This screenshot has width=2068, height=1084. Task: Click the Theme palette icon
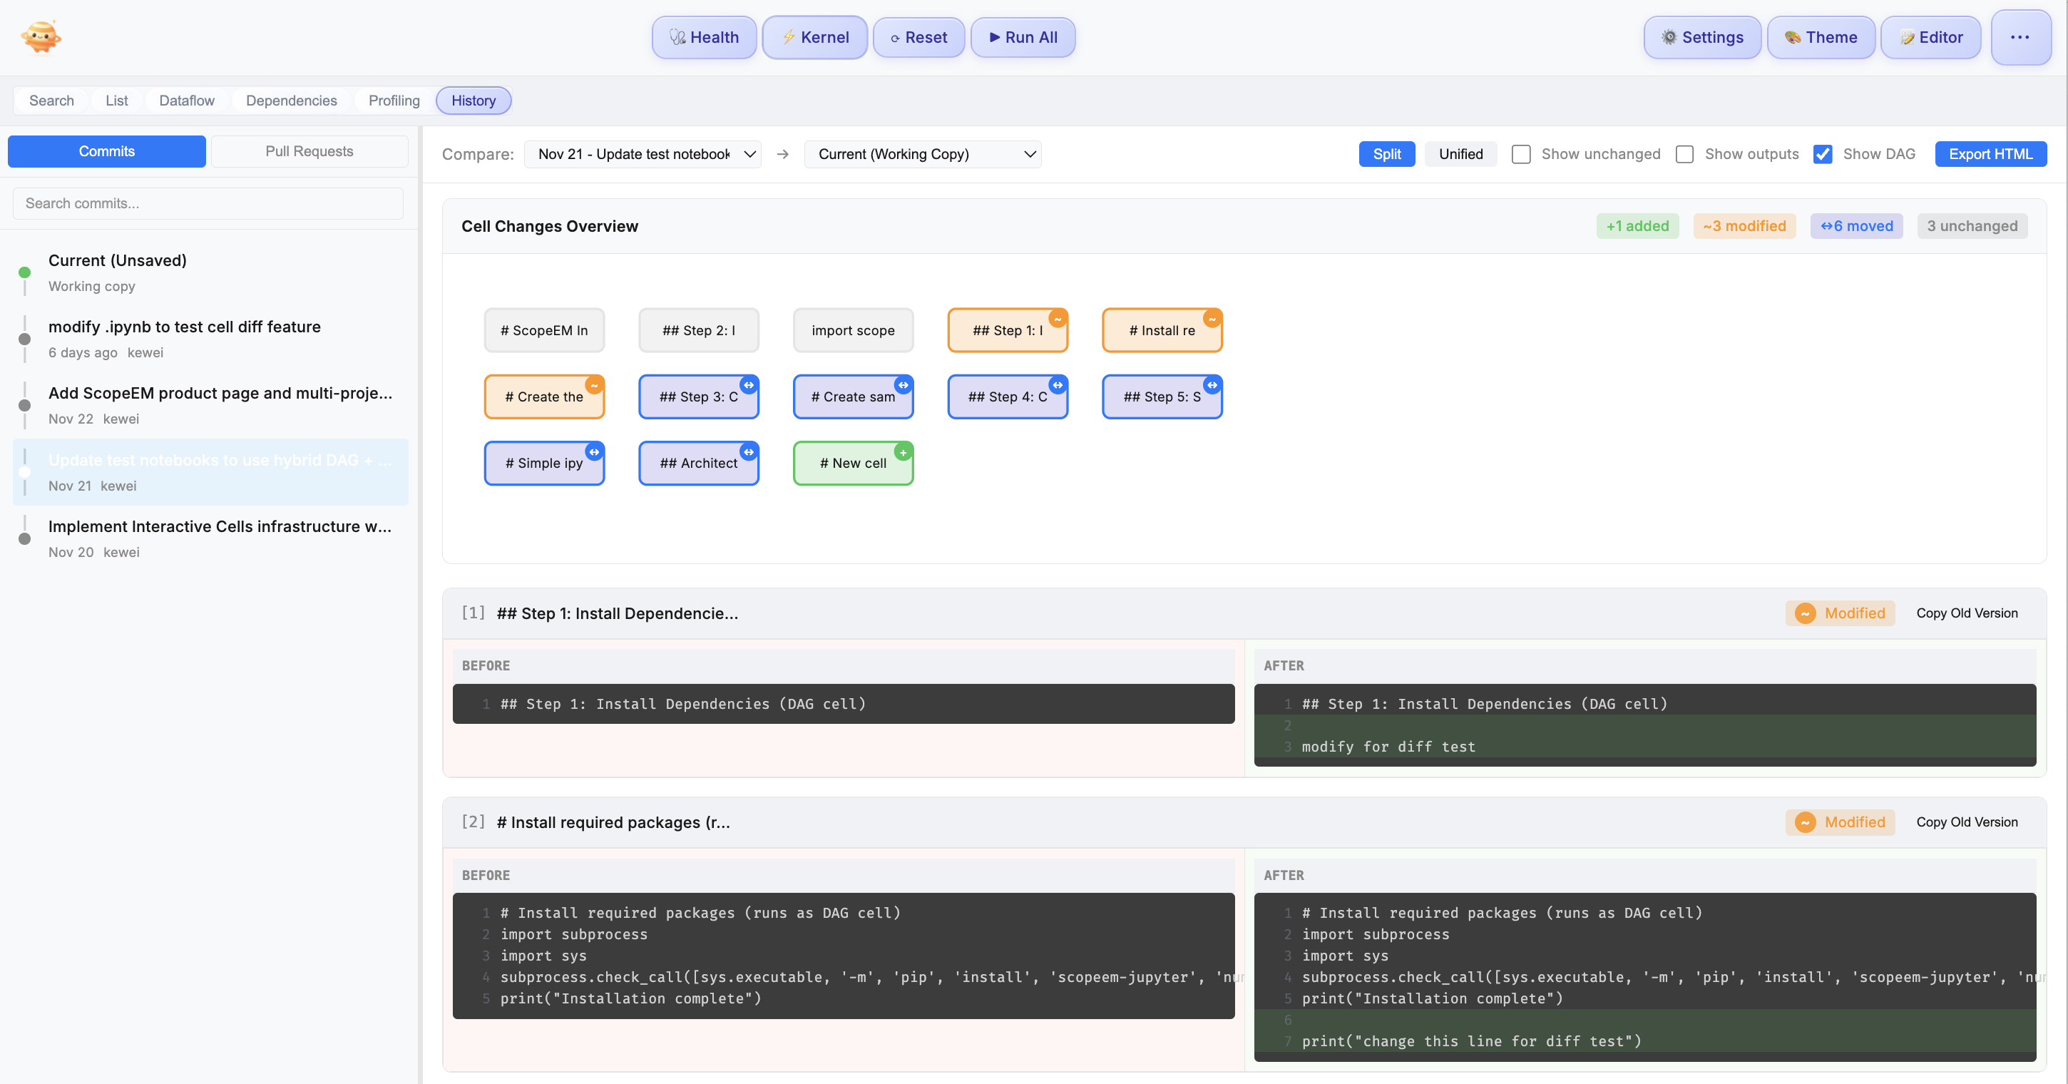coord(1792,37)
